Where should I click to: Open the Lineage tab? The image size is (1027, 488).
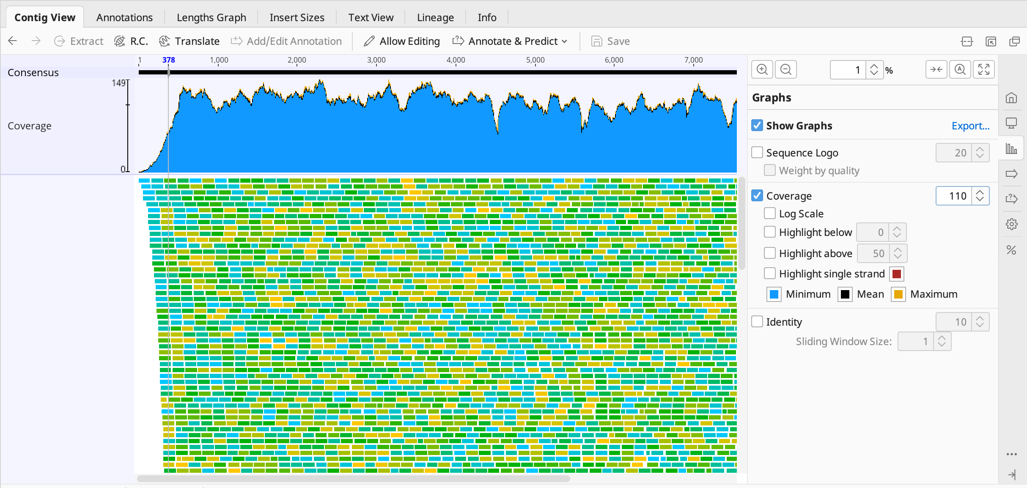435,17
